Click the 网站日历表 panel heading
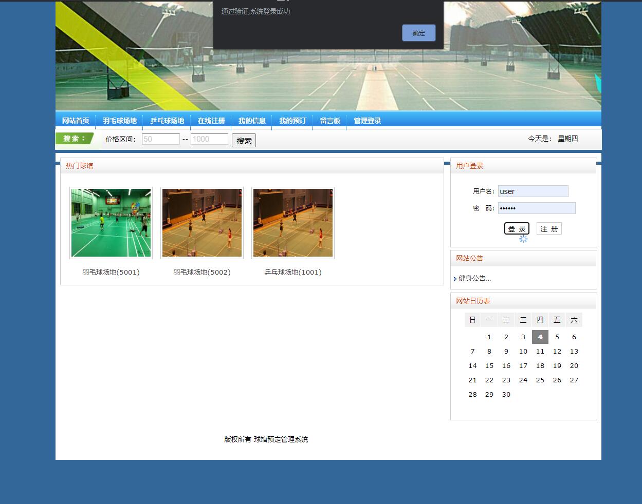Screen dimensions: 642x504 point(473,301)
